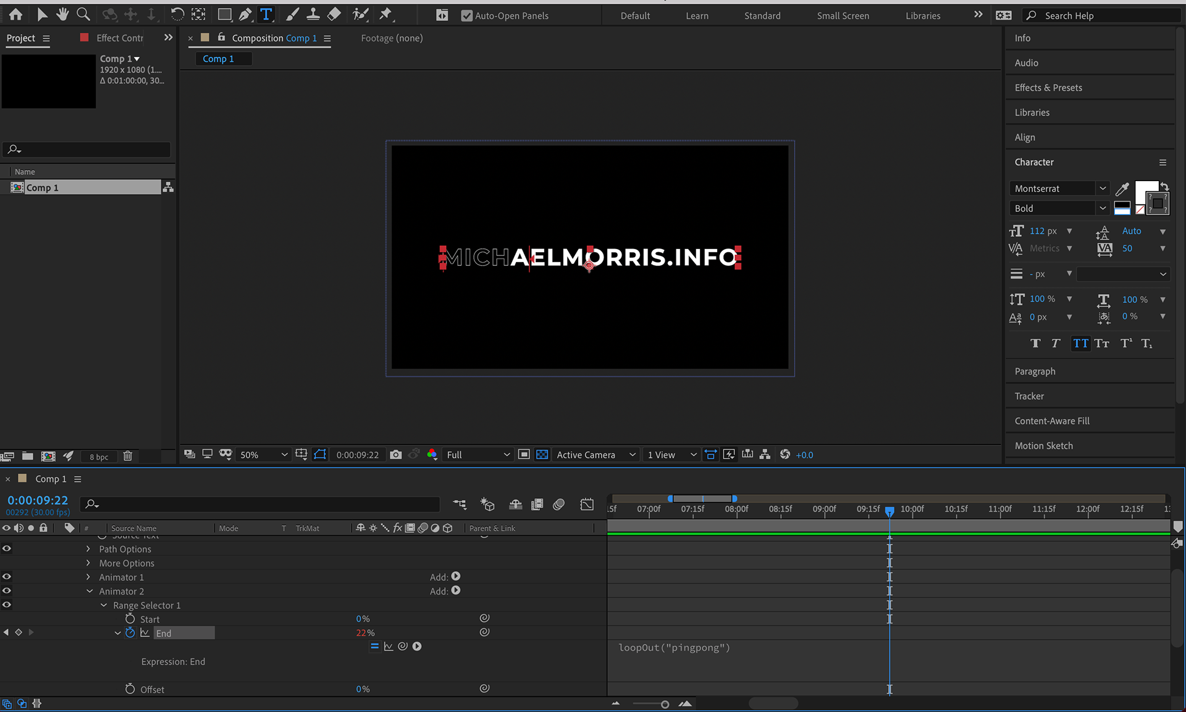Image resolution: width=1186 pixels, height=712 pixels.
Task: Select the Rectangle shape tool
Action: click(x=224, y=14)
